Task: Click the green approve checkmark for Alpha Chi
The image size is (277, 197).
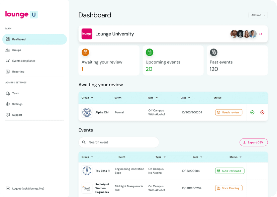Action: (252, 112)
